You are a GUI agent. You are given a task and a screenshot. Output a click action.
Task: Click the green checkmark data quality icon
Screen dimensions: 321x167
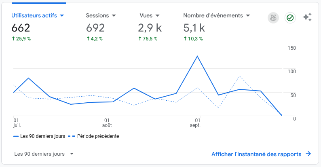coord(289,18)
